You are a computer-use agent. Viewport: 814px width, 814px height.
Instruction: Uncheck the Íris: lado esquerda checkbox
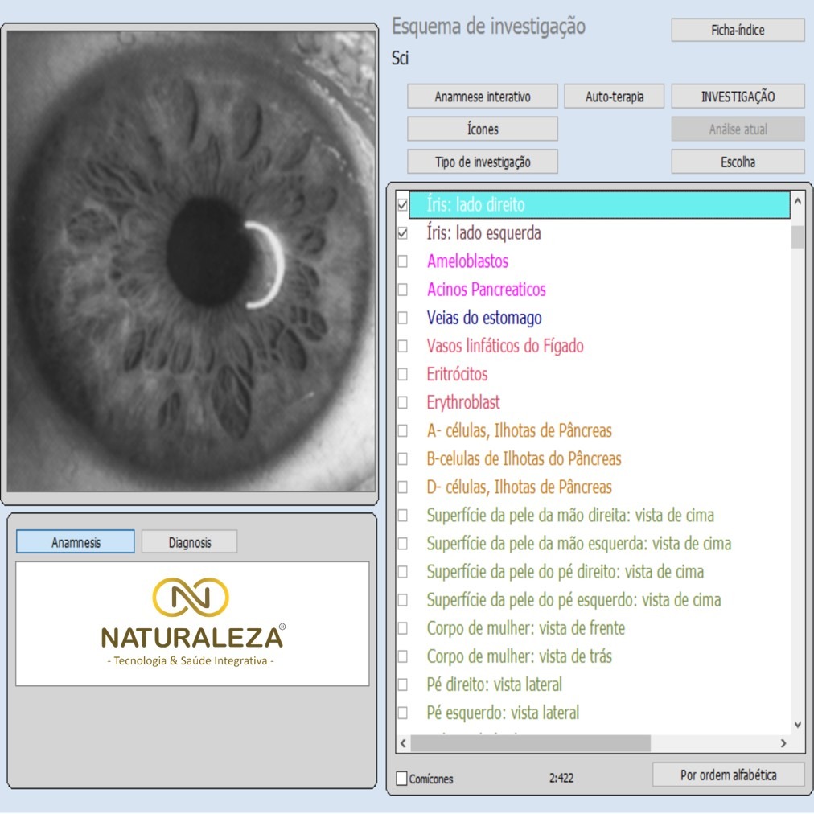tap(402, 233)
